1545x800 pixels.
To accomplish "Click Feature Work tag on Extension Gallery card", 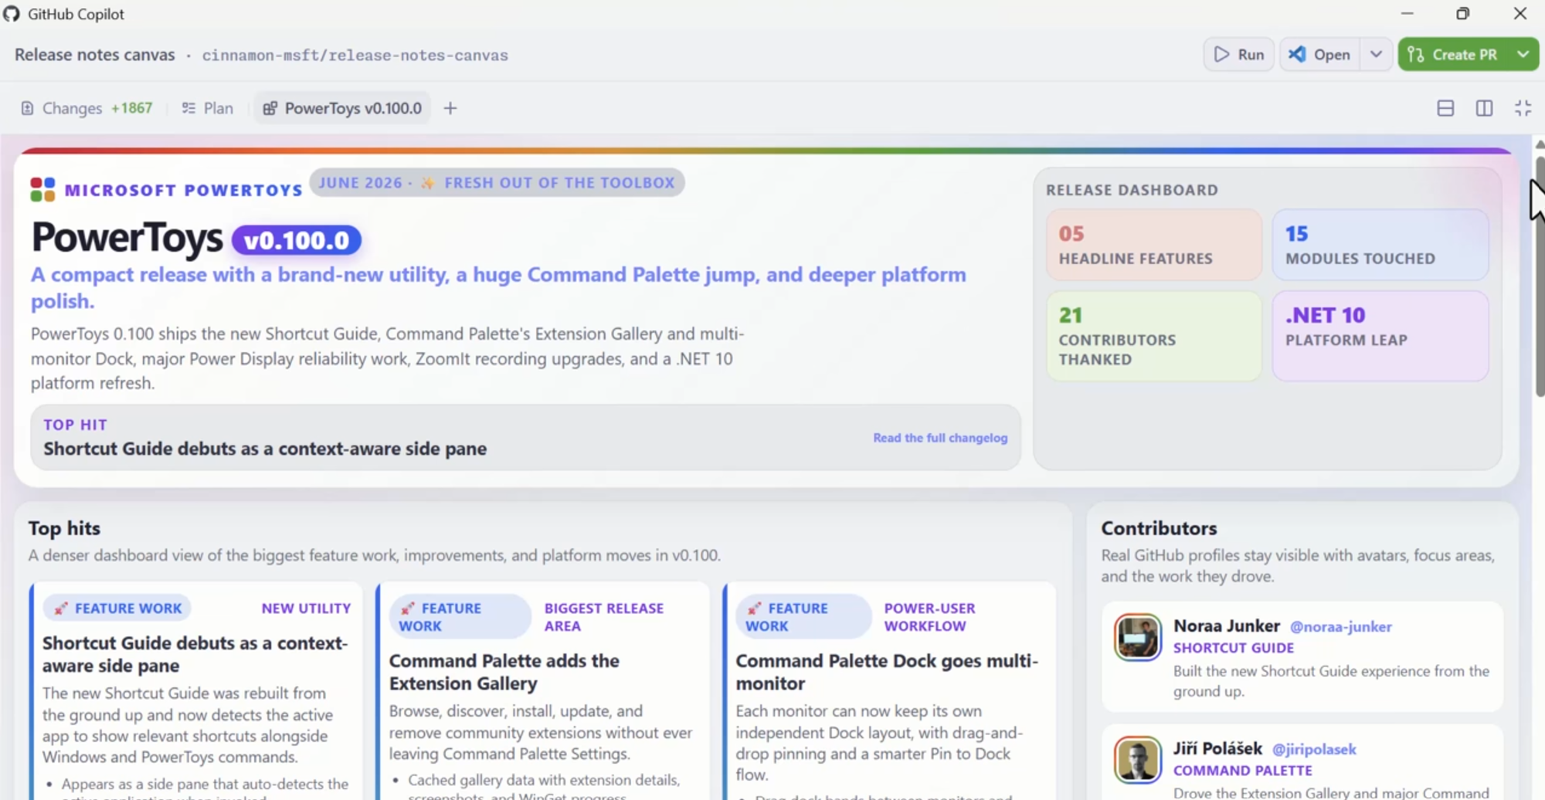I will click(x=460, y=617).
